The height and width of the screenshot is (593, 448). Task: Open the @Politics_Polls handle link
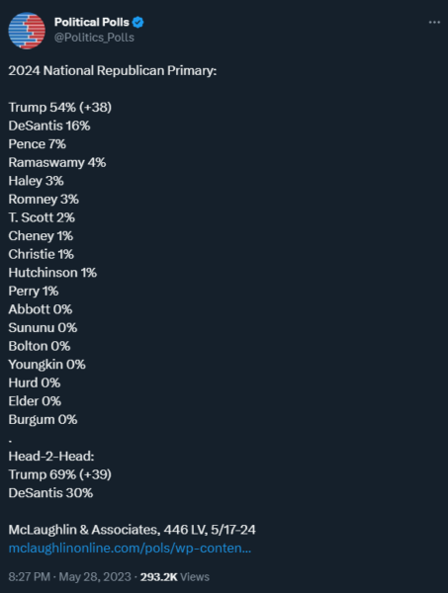pyautogui.click(x=94, y=38)
